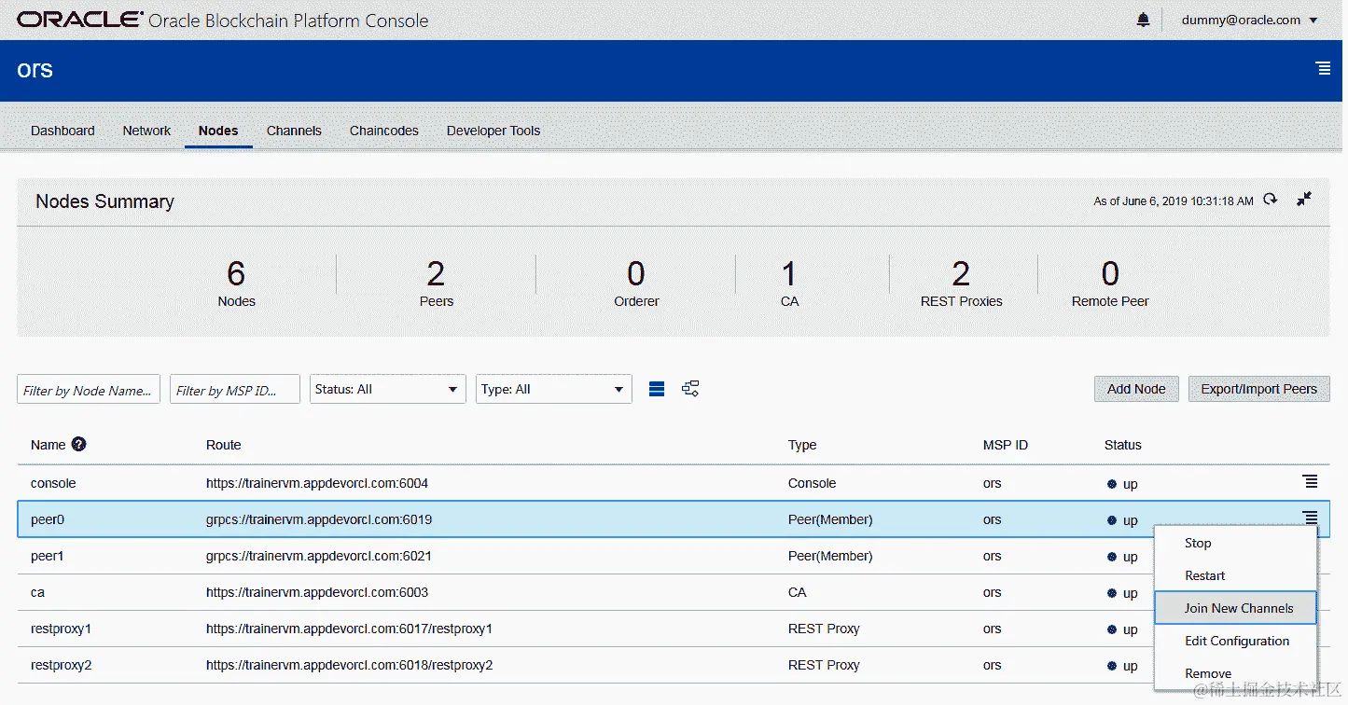
Task: Click the MSP ID column header
Action: (x=1006, y=445)
